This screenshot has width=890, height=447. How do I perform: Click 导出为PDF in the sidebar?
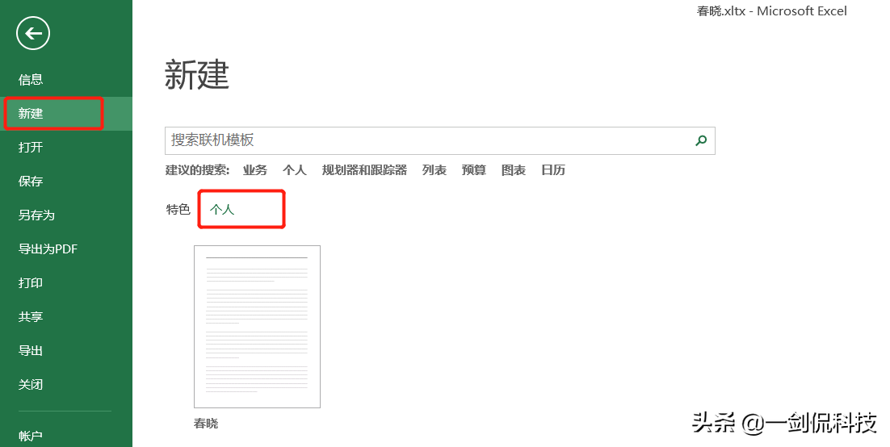coord(48,249)
